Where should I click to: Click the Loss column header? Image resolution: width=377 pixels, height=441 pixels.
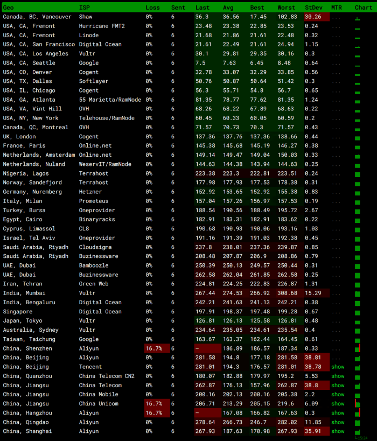152,8
